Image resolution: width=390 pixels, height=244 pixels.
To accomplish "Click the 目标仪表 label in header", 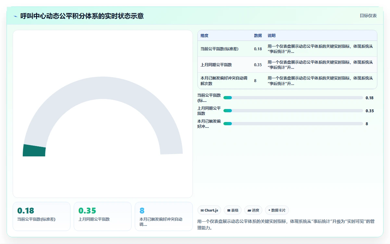I will click(x=368, y=16).
